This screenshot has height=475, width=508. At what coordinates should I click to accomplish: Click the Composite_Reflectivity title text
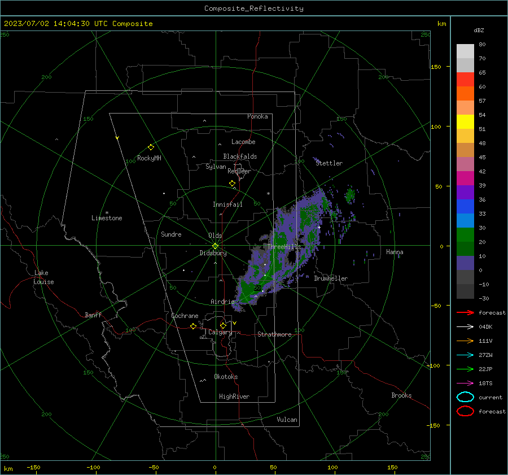[253, 8]
